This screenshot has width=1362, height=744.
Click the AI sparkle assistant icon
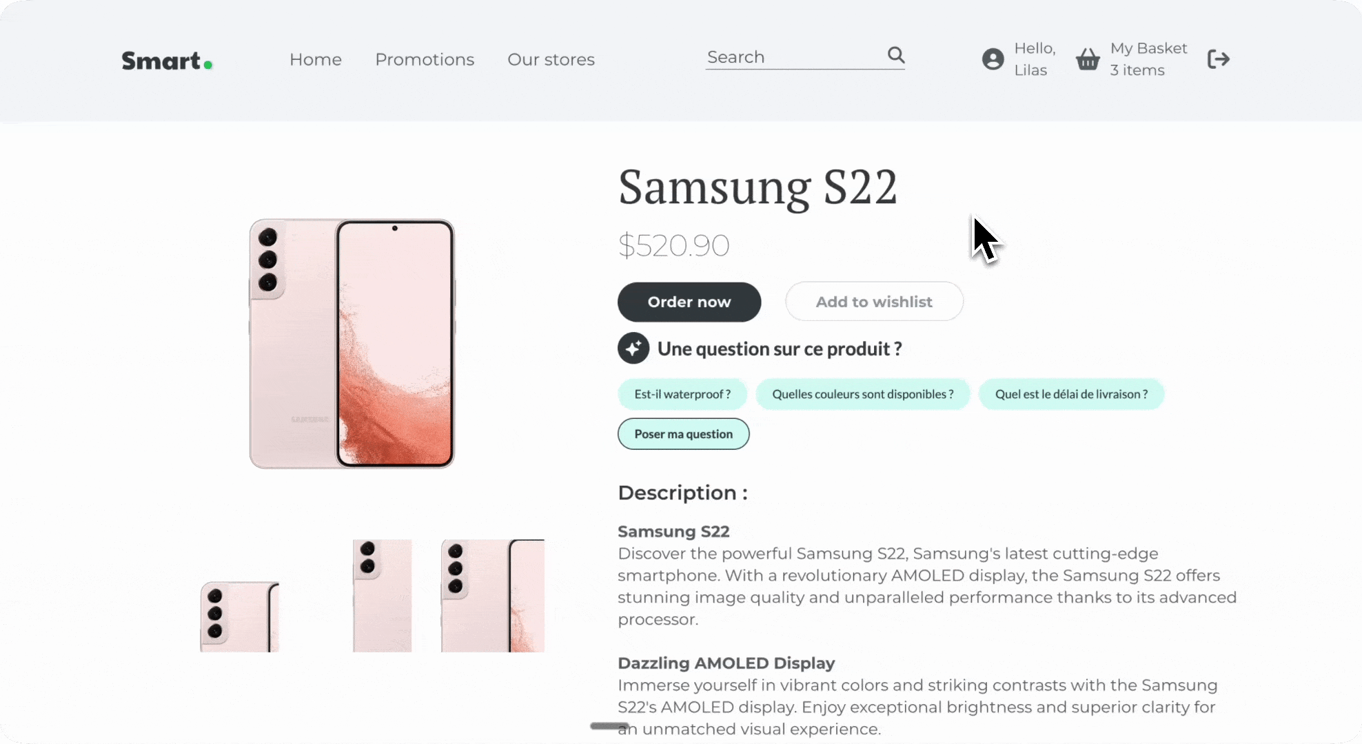pyautogui.click(x=633, y=349)
